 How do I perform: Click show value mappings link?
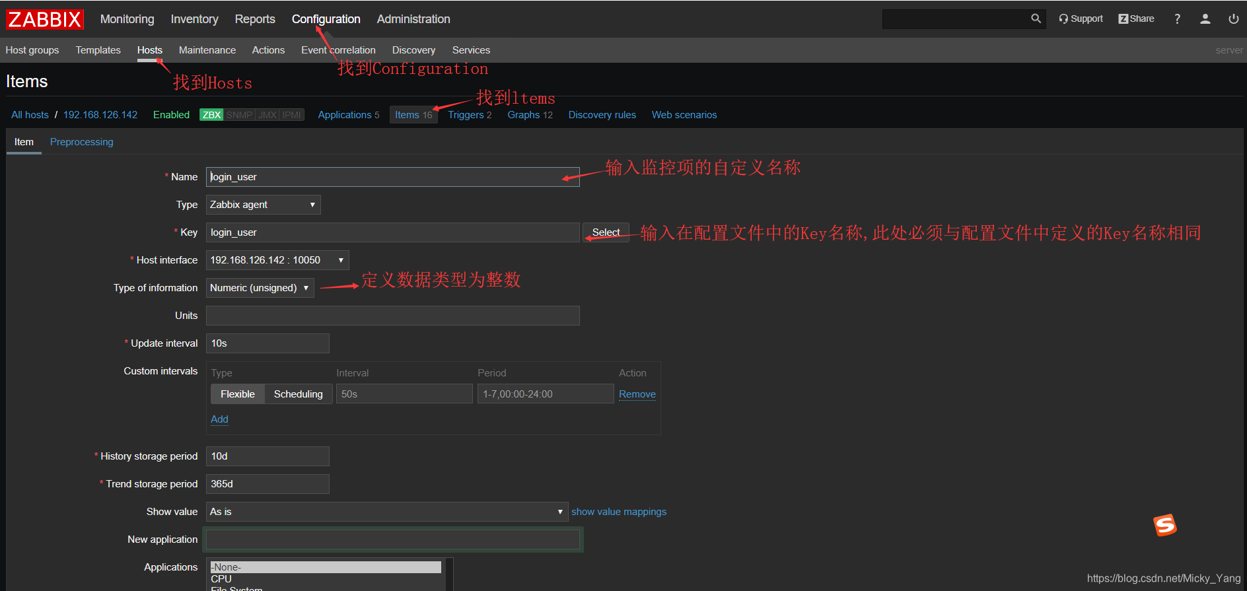[619, 512]
